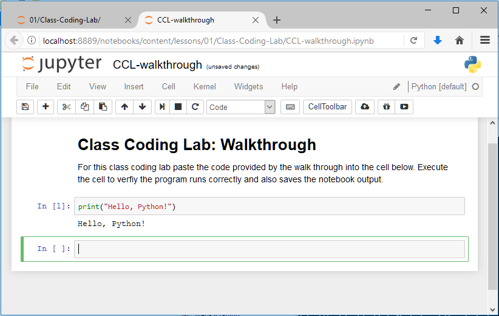Open the Kernel menu

point(205,86)
